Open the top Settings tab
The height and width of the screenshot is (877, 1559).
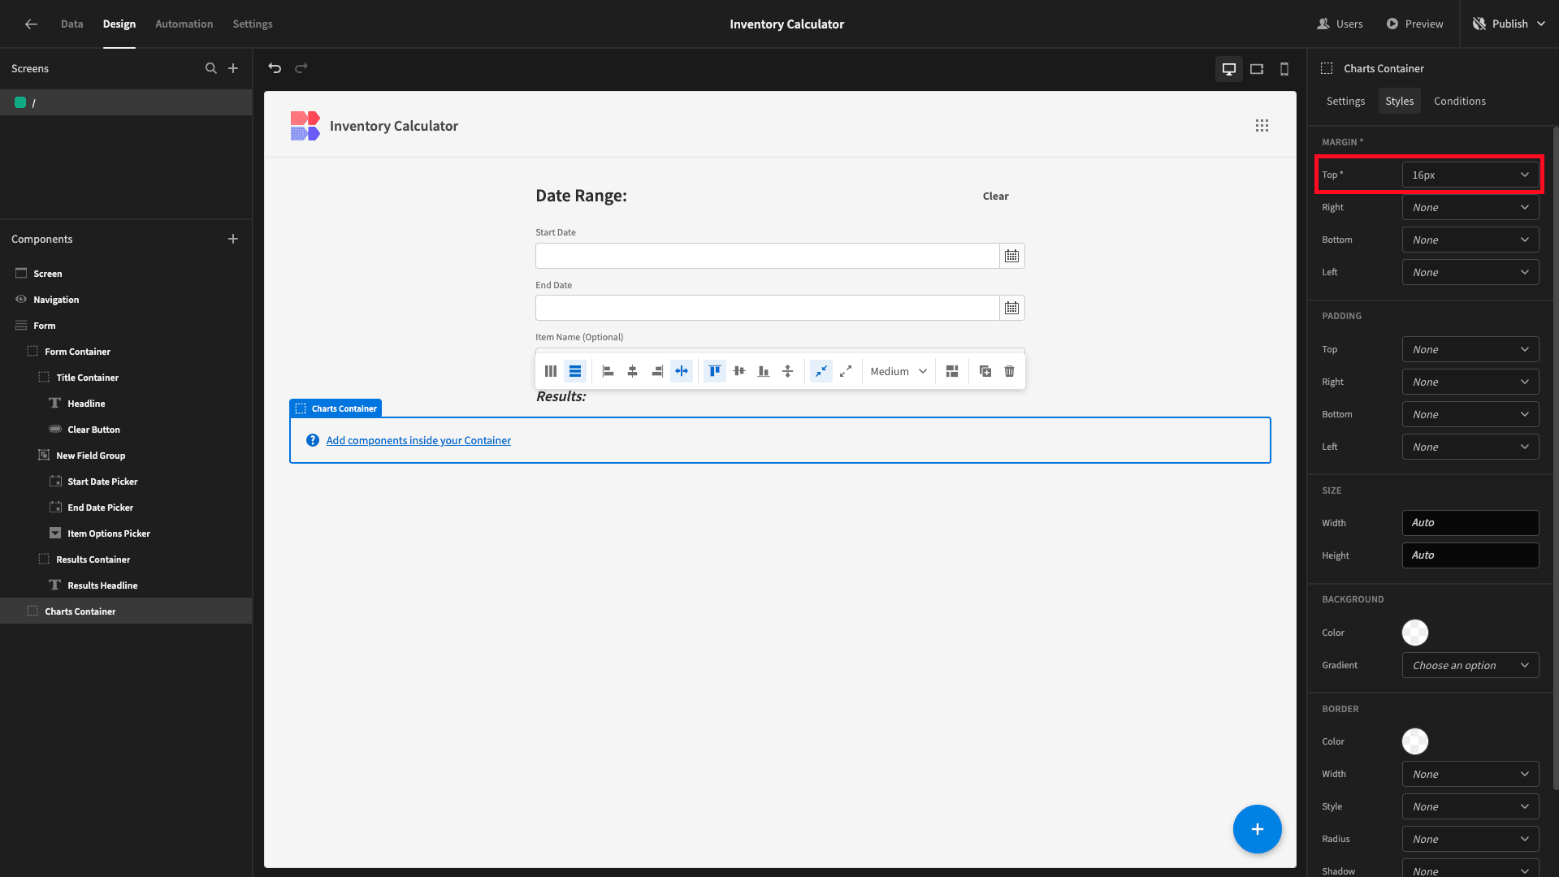click(253, 24)
